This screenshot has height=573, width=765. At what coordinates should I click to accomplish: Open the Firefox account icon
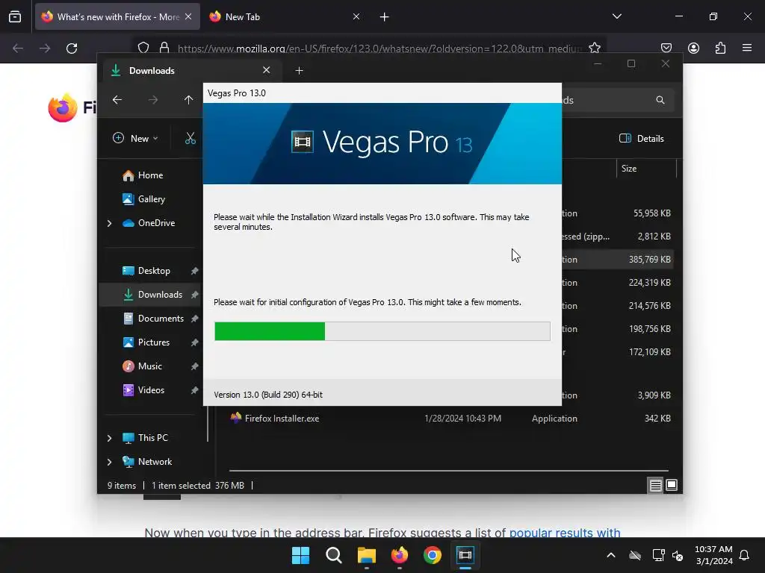click(x=693, y=48)
